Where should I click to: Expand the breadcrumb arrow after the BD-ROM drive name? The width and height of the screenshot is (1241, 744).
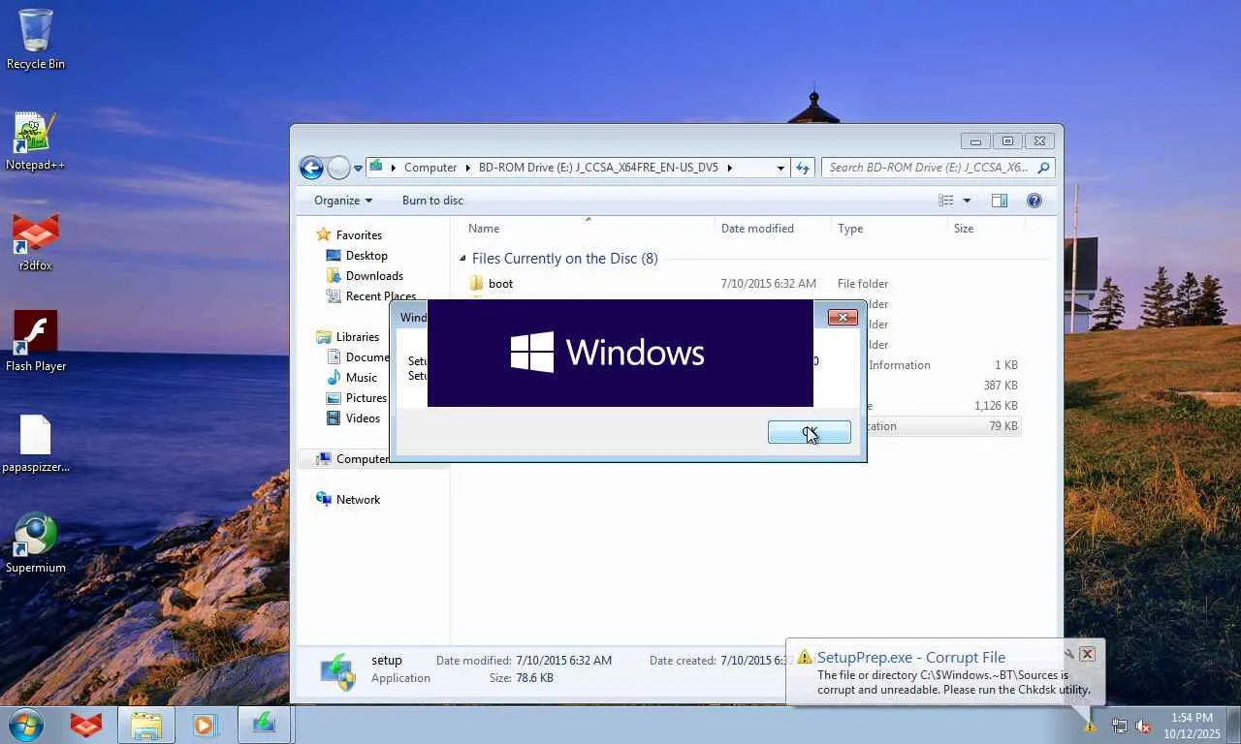729,168
